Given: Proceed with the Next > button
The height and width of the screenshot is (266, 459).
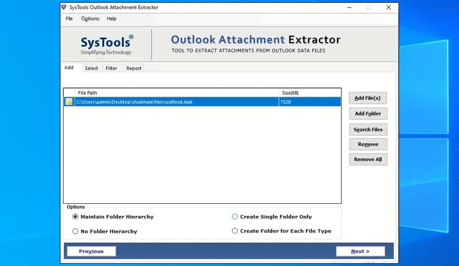Looking at the screenshot, I should click(360, 251).
